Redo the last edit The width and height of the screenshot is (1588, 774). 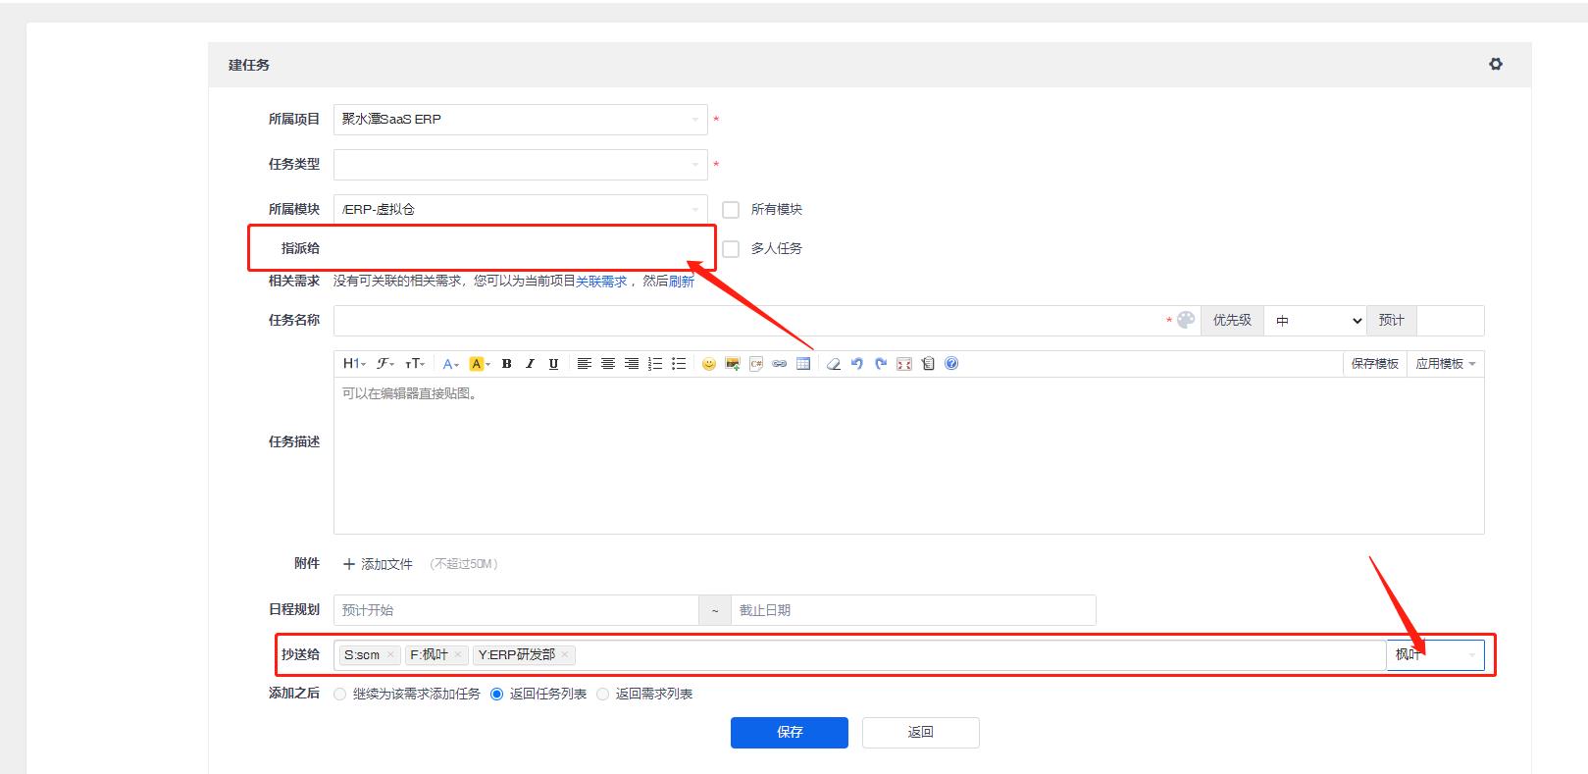[x=881, y=364]
